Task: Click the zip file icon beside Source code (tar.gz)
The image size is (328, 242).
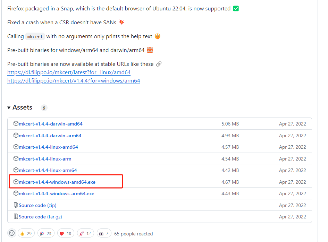Action: tap(16, 216)
